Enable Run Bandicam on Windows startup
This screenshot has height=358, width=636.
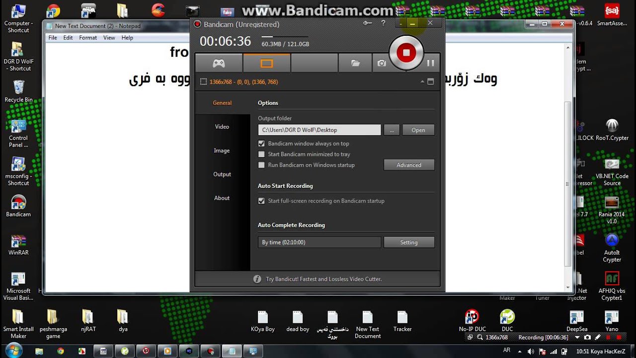pyautogui.click(x=261, y=165)
